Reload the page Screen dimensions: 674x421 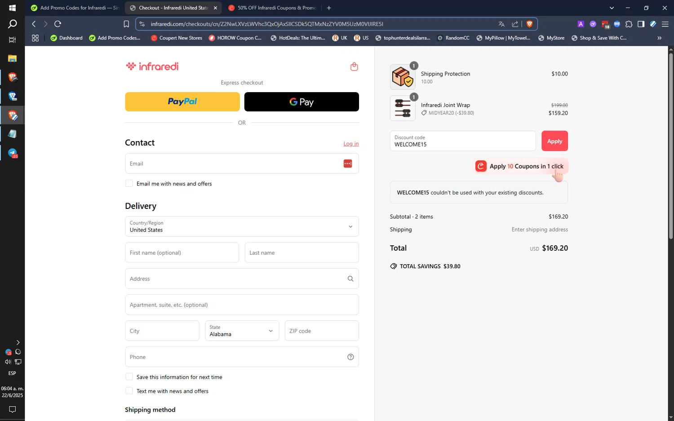(x=58, y=24)
